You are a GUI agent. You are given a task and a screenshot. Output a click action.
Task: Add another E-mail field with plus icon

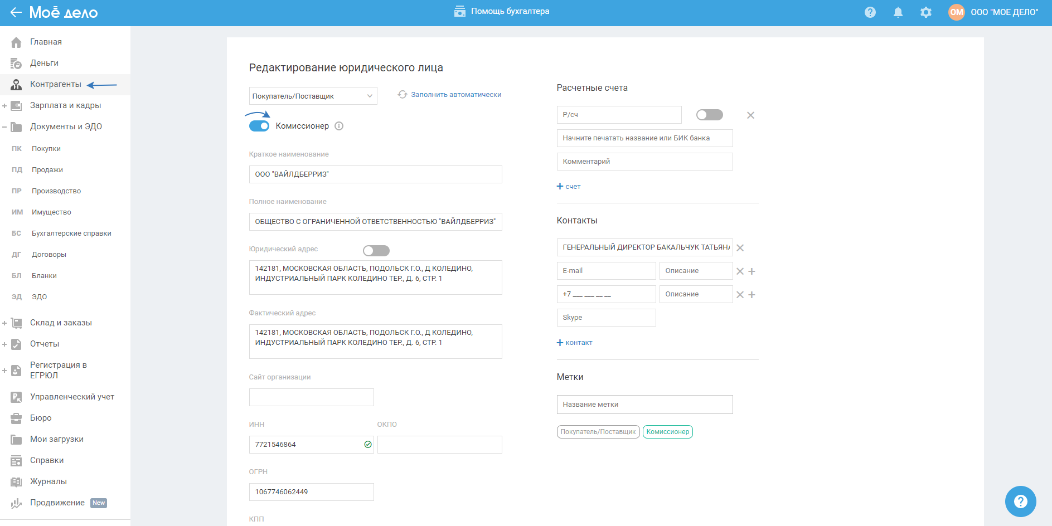point(752,271)
